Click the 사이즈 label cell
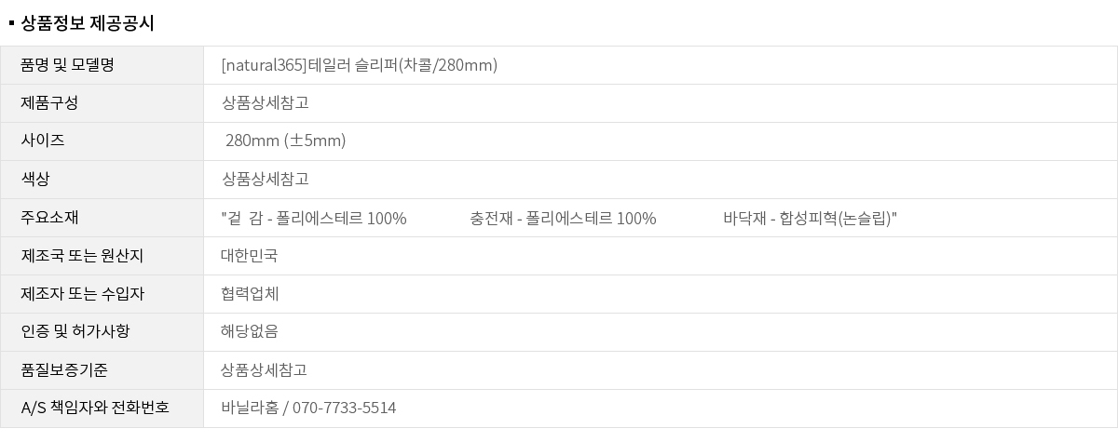Viewport: 1118px width, 442px height. tap(43, 141)
